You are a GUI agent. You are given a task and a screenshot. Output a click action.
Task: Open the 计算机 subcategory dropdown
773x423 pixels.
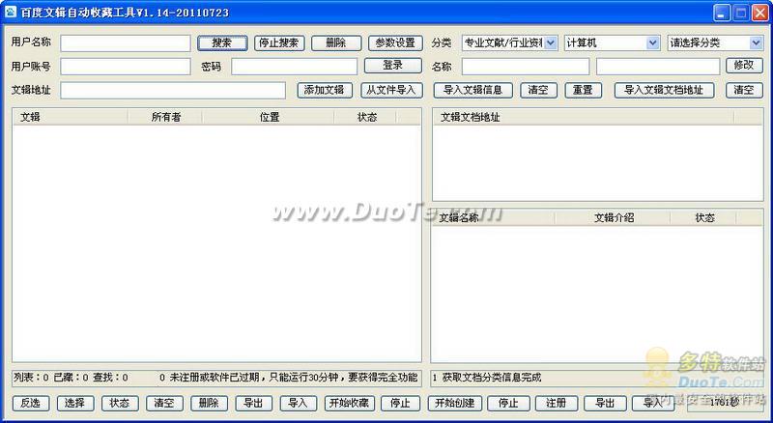point(612,42)
